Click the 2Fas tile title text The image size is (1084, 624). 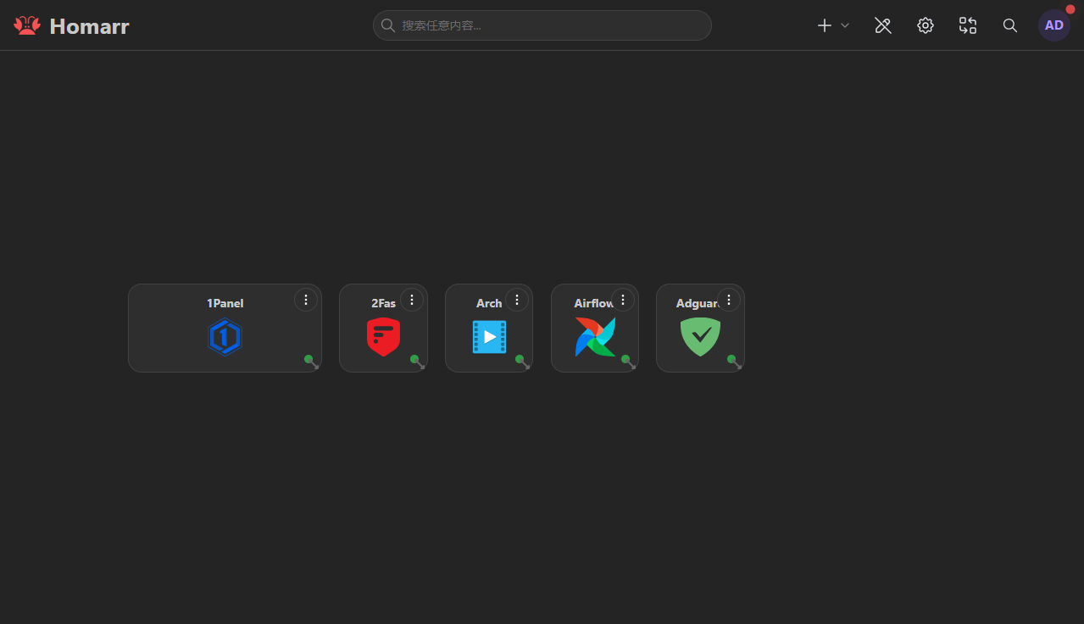click(x=383, y=303)
